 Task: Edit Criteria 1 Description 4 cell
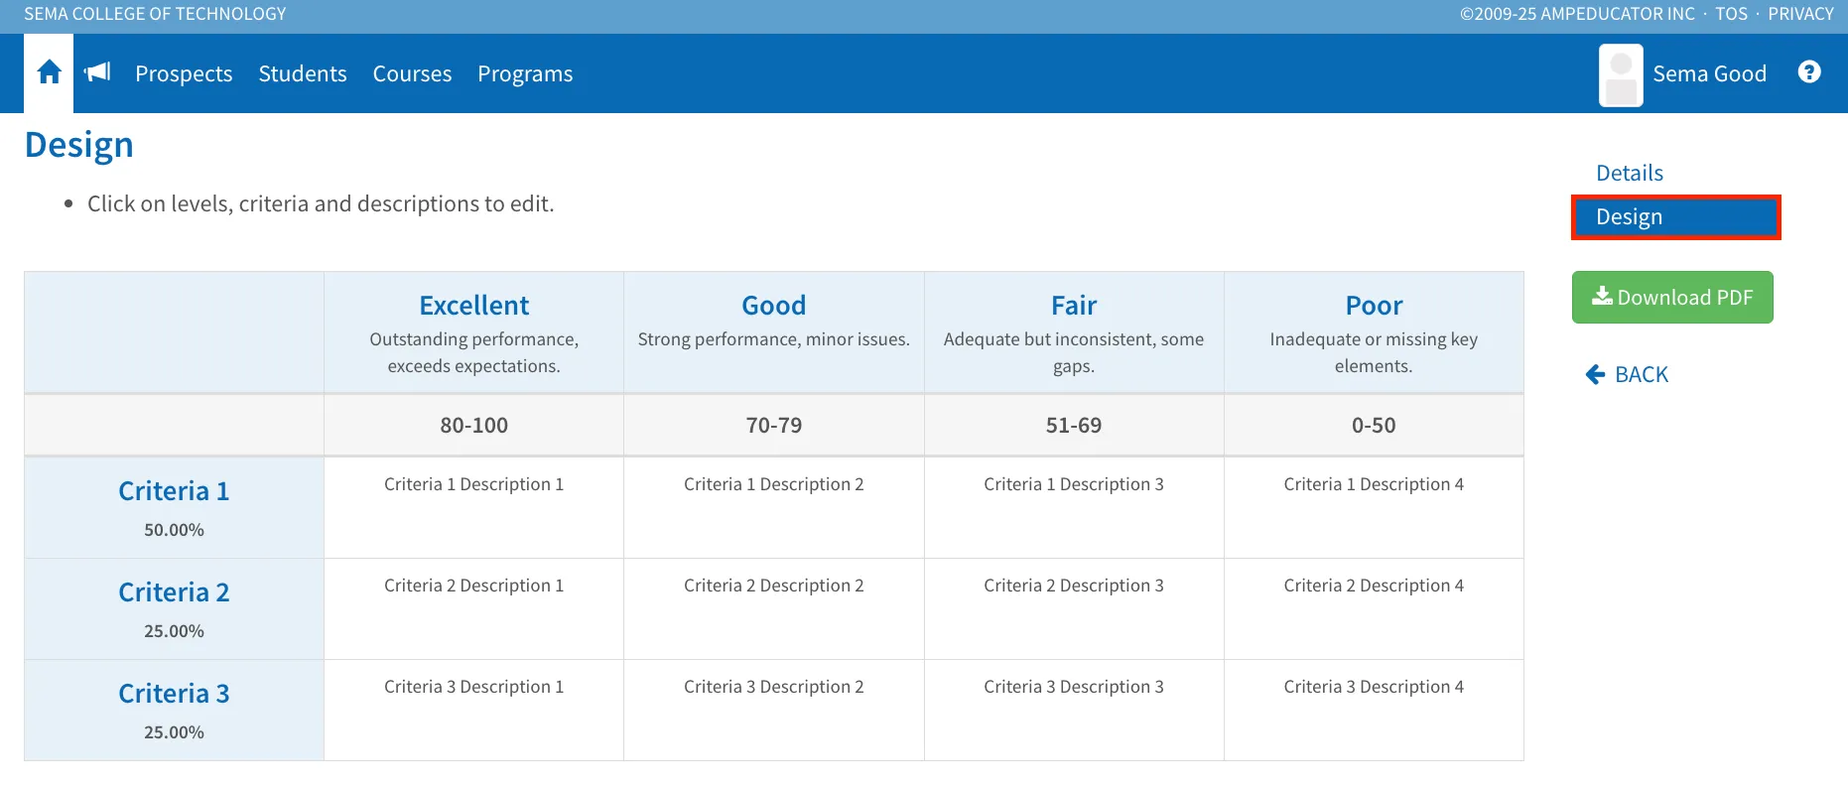(x=1374, y=507)
